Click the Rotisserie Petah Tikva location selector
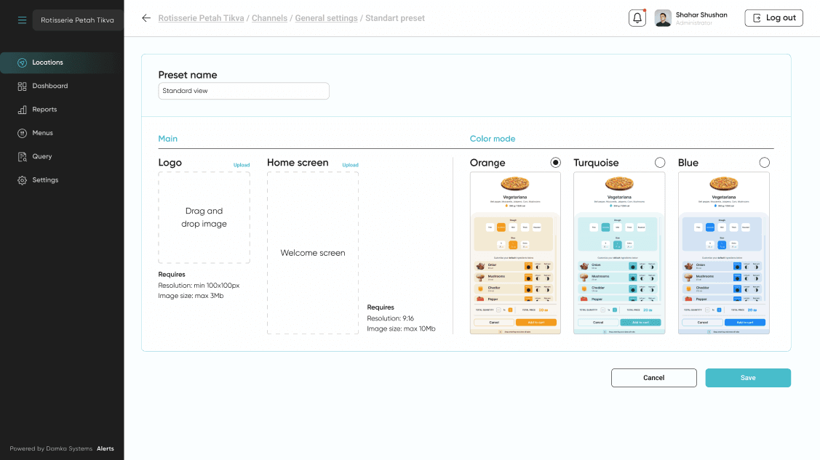This screenshot has width=820, height=460. point(77,20)
